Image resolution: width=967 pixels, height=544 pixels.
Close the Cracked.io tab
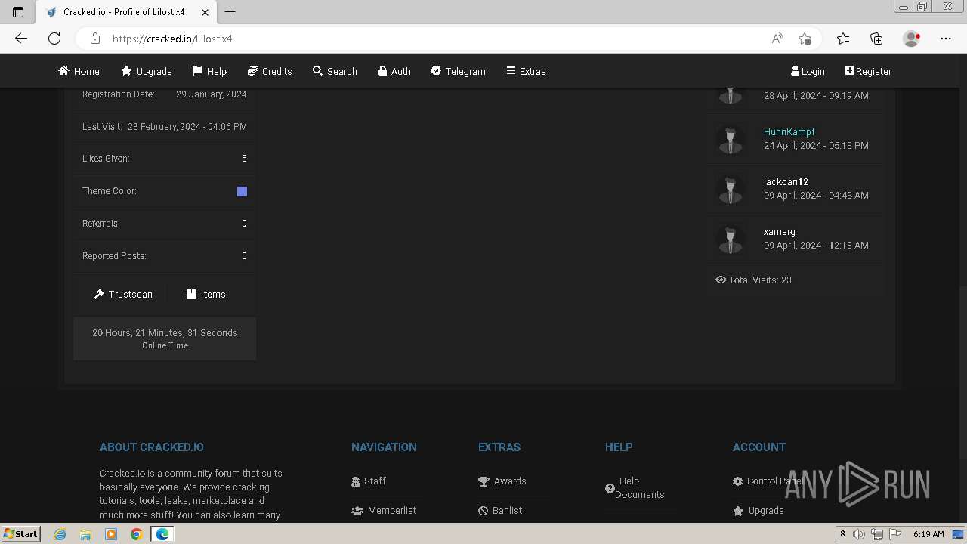[205, 12]
